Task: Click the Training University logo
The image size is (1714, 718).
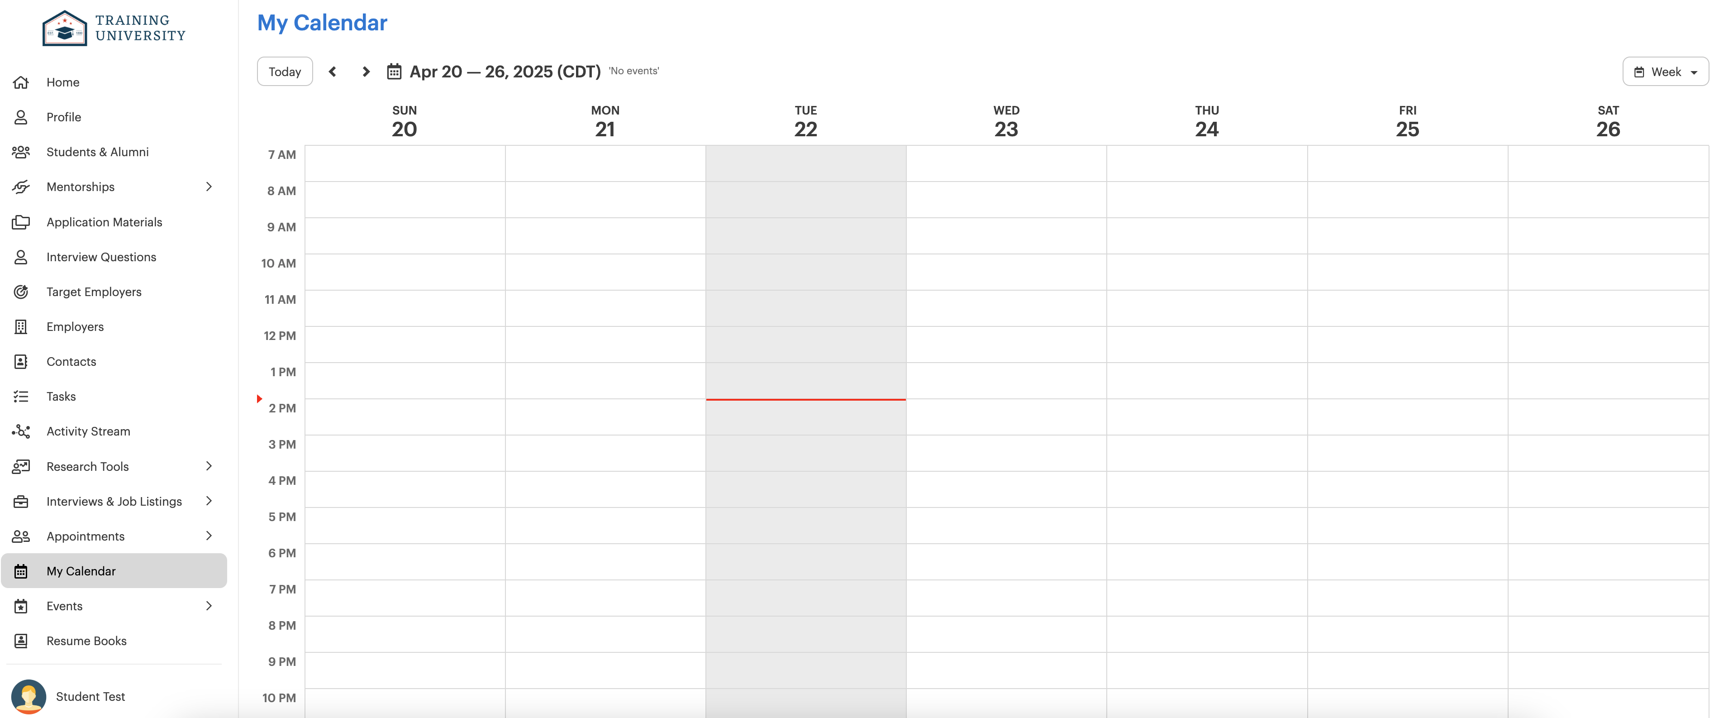Action: (114, 28)
